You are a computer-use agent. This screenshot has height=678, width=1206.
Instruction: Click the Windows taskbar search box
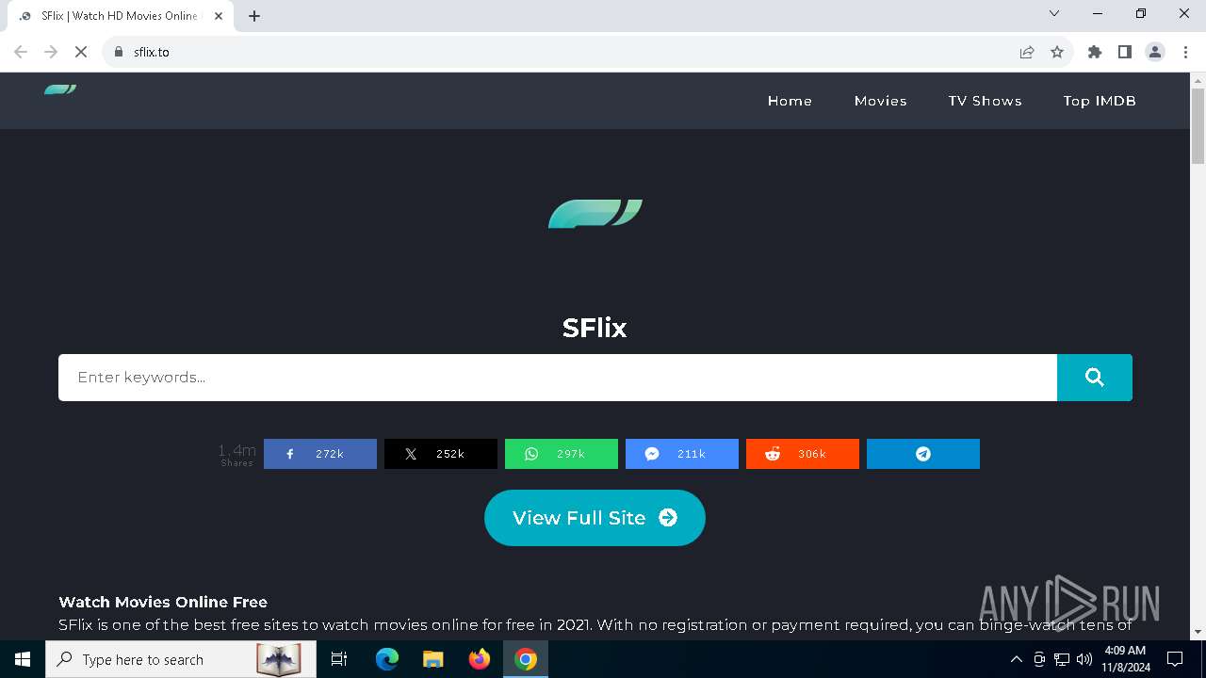[x=181, y=659]
